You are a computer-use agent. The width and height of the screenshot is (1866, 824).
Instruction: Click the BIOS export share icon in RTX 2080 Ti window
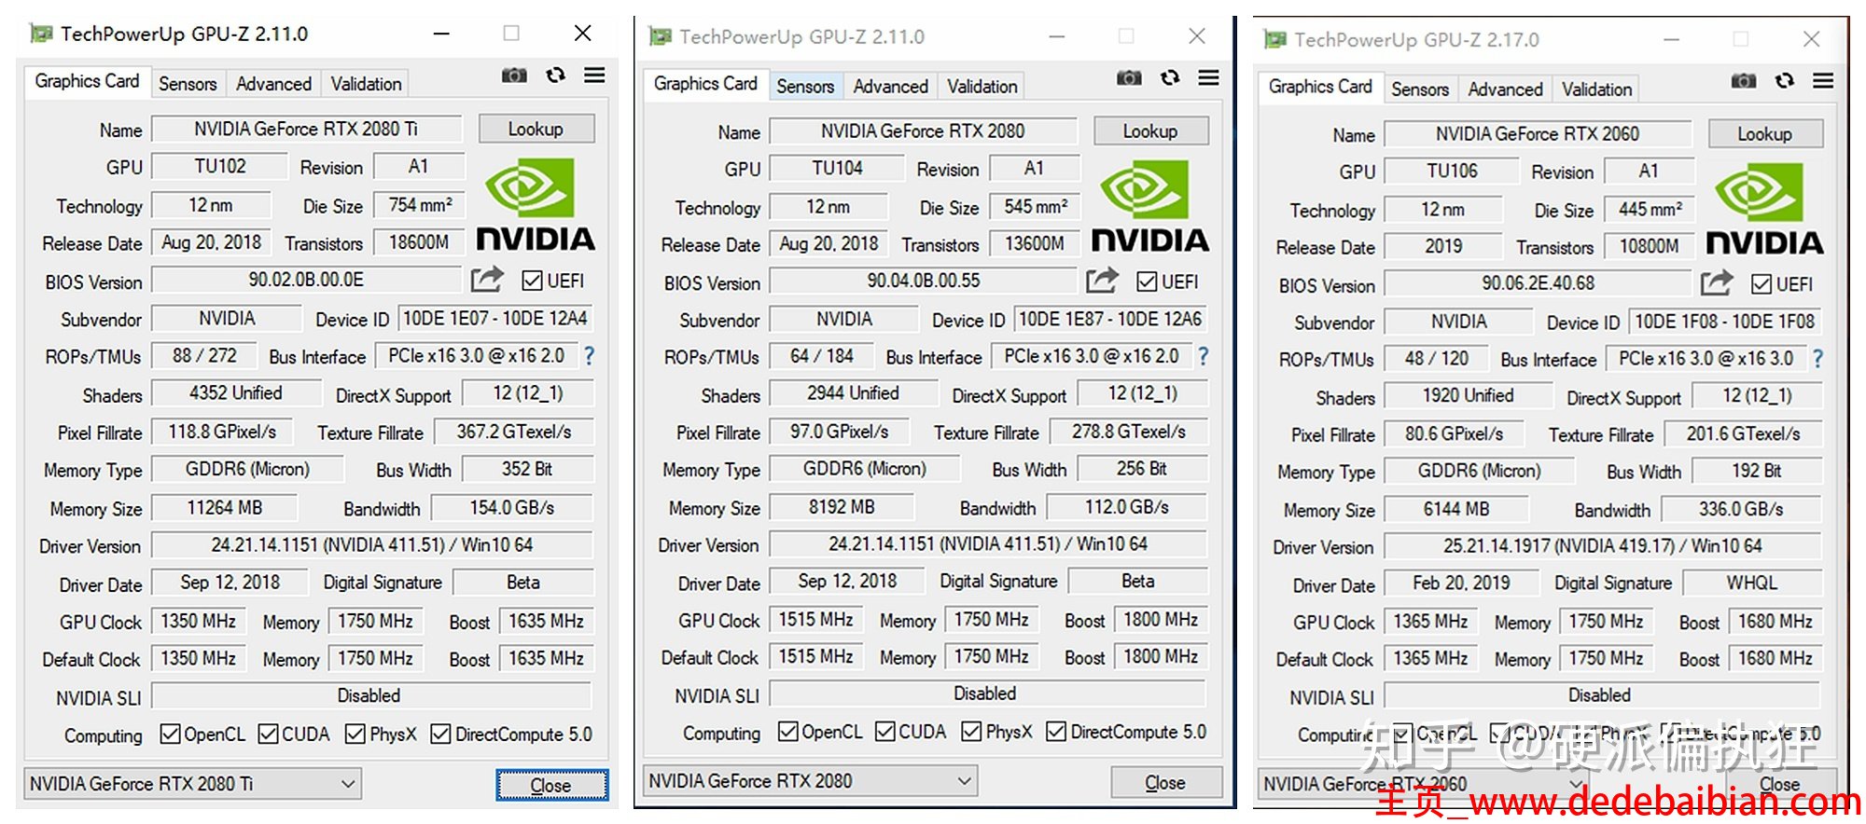(487, 279)
